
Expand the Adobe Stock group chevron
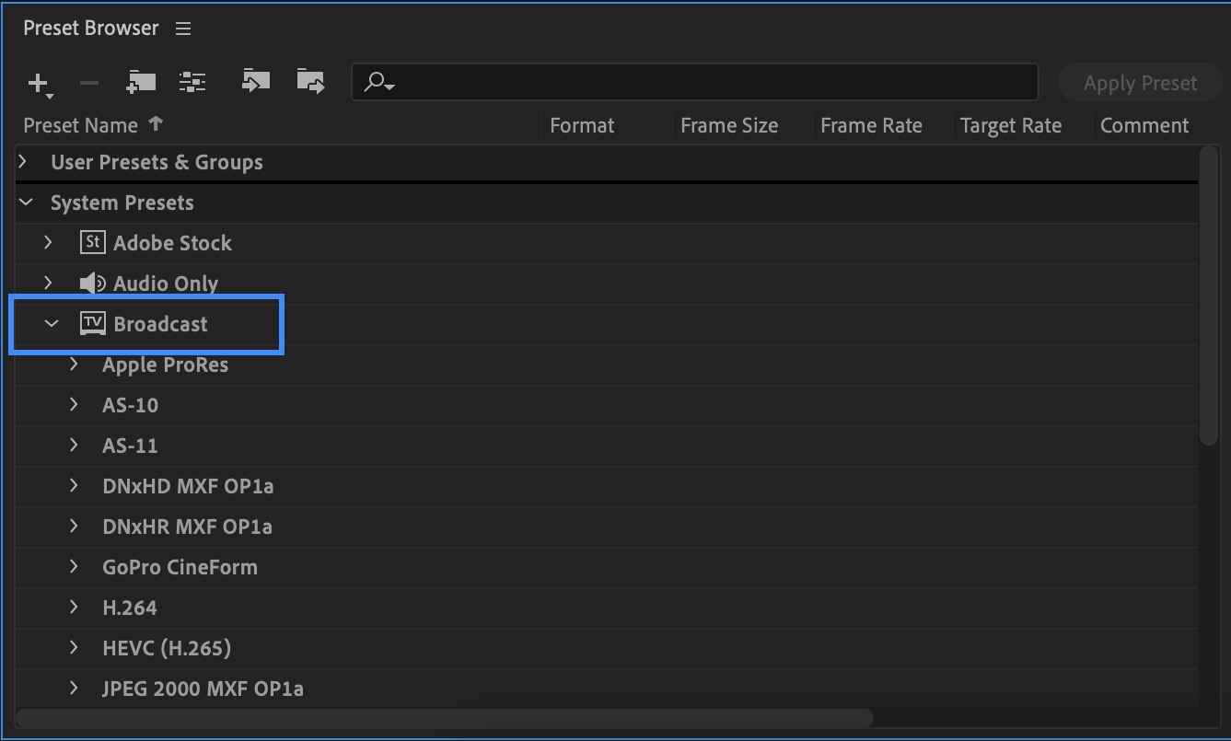tap(49, 243)
